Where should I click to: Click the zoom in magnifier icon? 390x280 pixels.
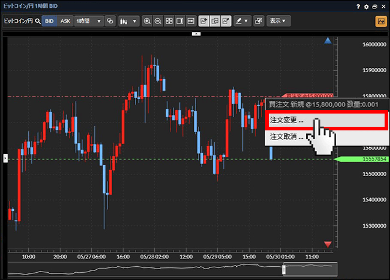pyautogui.click(x=148, y=21)
